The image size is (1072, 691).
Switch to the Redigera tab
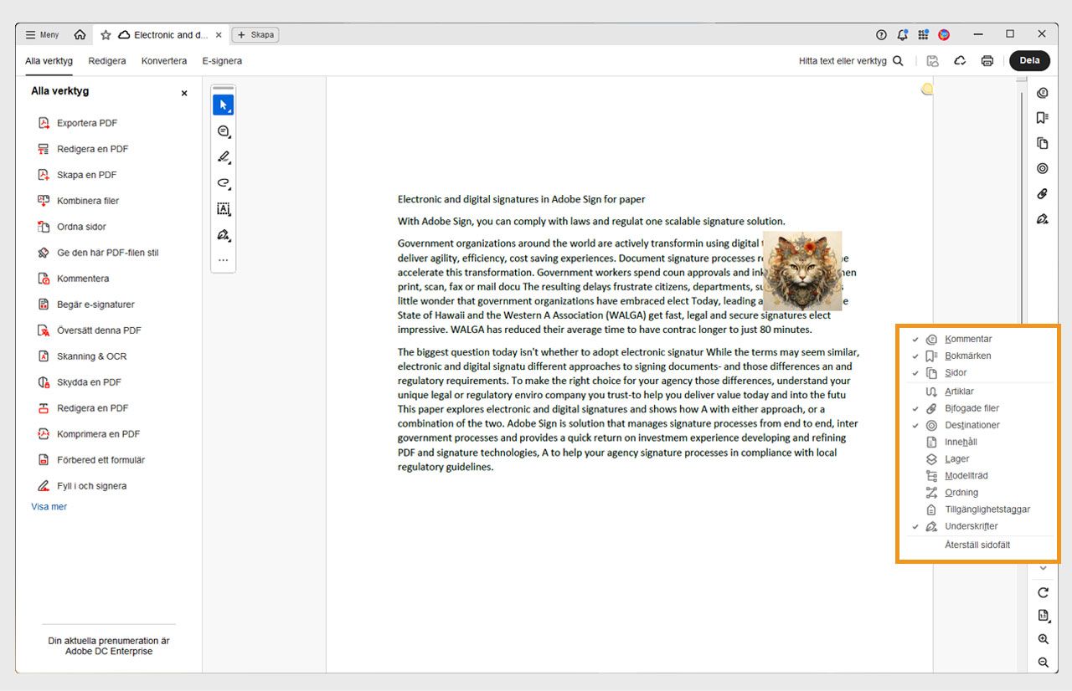point(107,61)
